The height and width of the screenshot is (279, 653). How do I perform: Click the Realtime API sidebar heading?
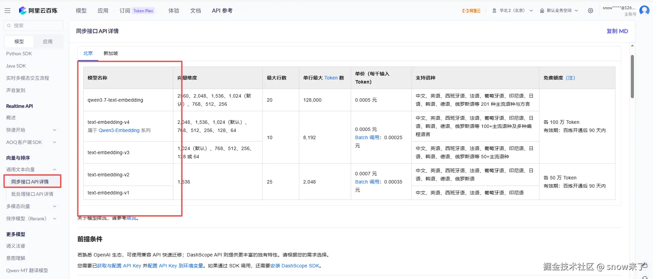coord(19,106)
